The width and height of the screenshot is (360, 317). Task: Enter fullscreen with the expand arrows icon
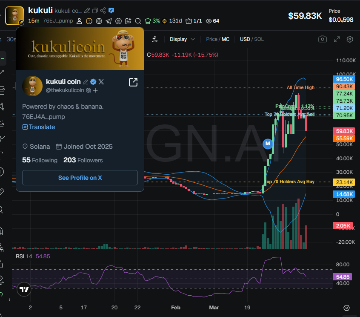pyautogui.click(x=337, y=39)
